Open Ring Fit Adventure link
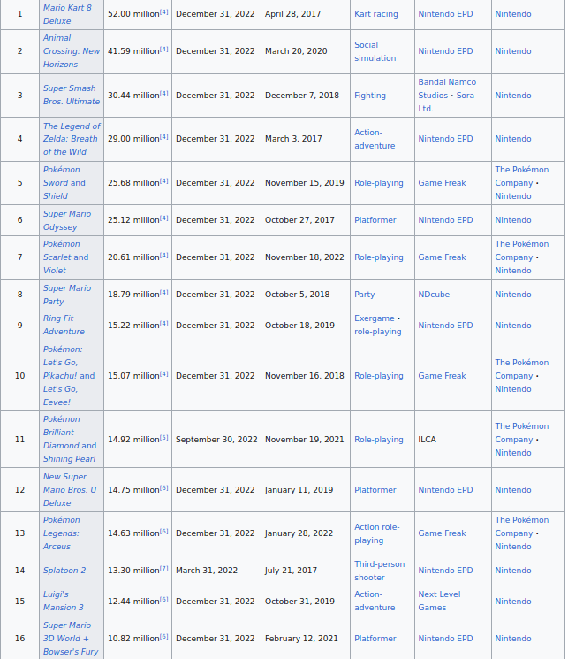Viewport: 568px width, 659px height. (64, 325)
